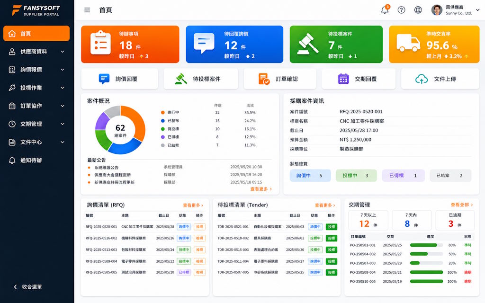Screen dimensions: 485x303
Task: Click 查看更多 in 詢價清單 (RFQ) panel
Action: (193, 205)
